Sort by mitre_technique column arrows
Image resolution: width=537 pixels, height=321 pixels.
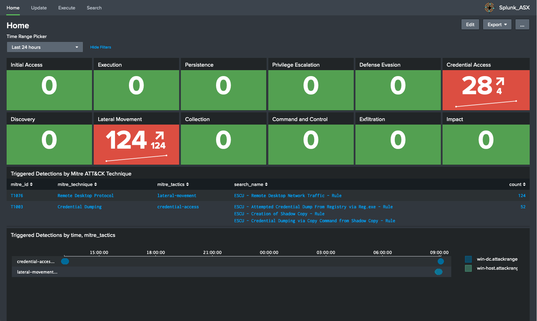[x=95, y=184]
